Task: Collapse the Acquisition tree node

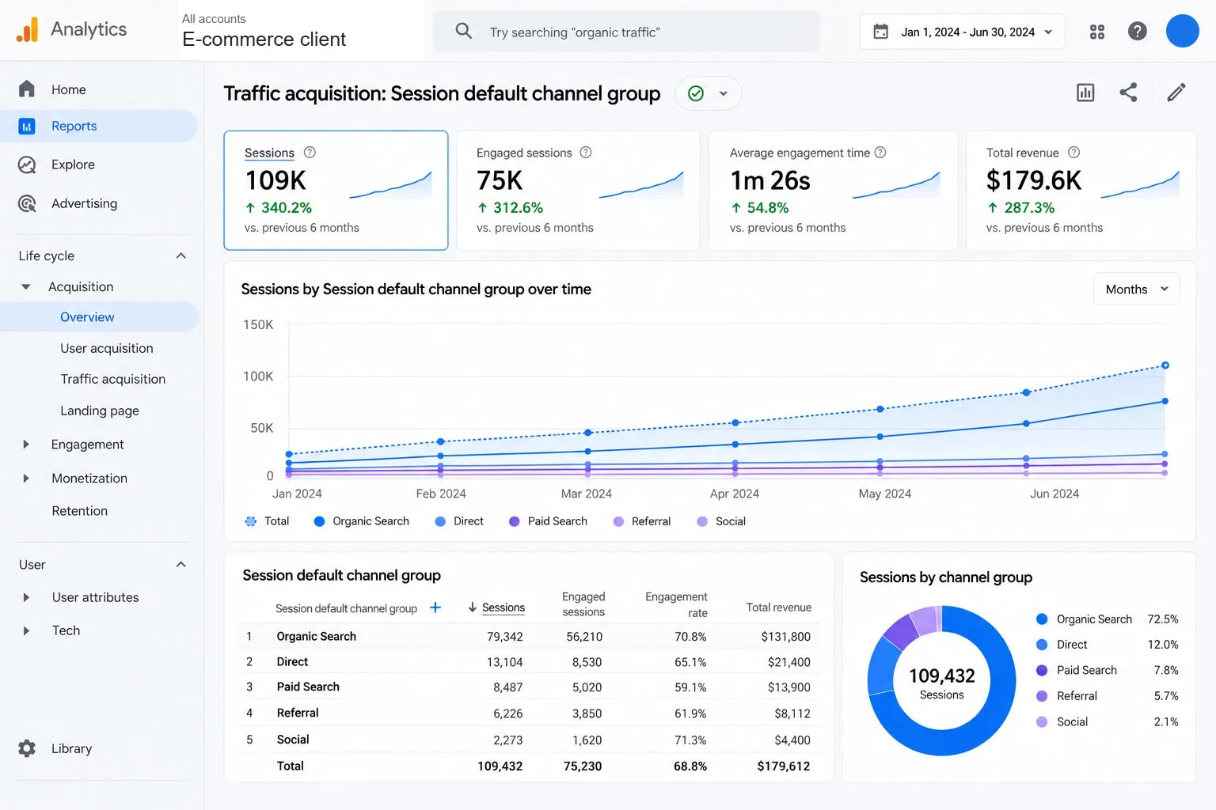Action: [x=26, y=286]
